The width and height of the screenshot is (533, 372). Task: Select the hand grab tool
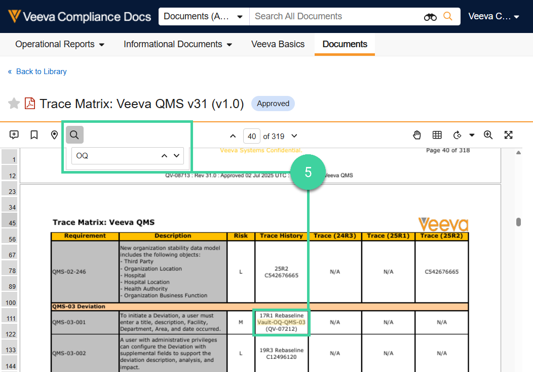tap(417, 135)
